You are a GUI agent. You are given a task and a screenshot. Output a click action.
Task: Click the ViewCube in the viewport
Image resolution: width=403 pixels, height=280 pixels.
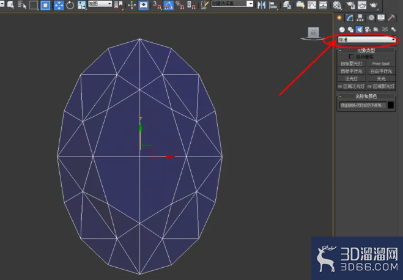coord(313,34)
